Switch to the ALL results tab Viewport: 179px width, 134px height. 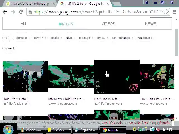[24, 24]
